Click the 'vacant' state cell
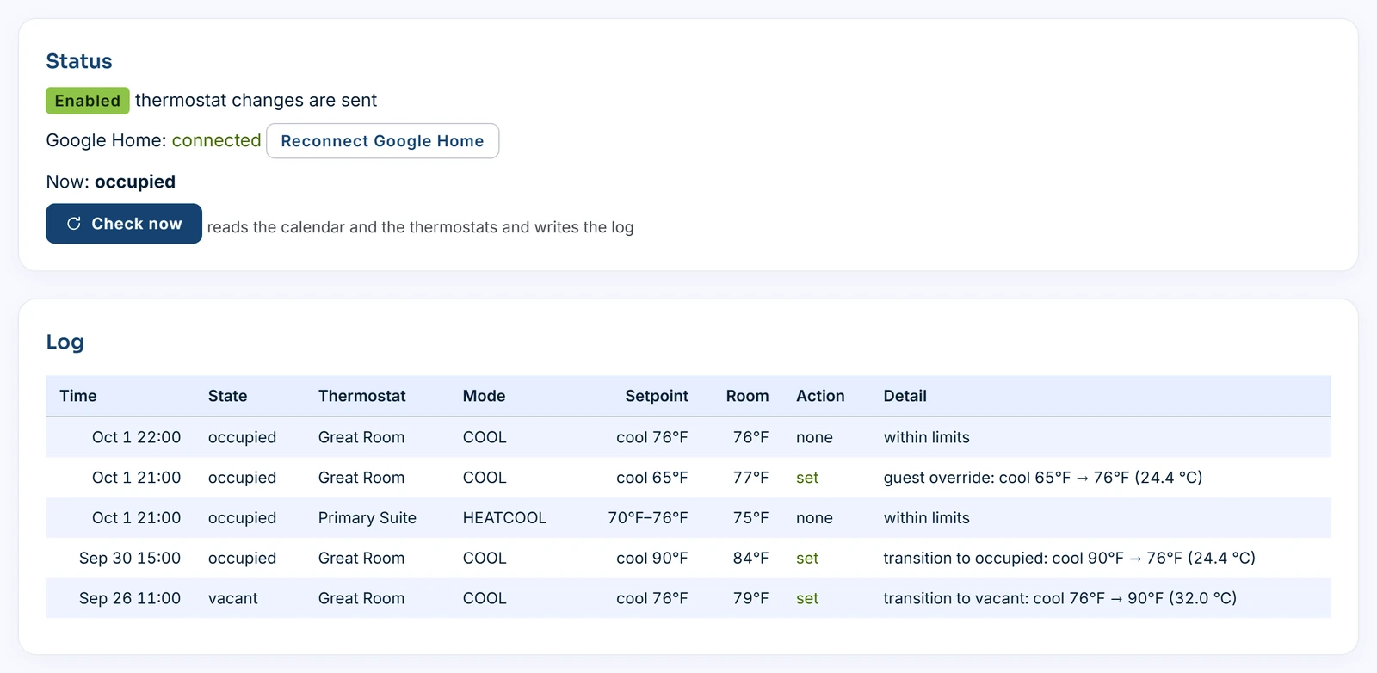 point(232,598)
